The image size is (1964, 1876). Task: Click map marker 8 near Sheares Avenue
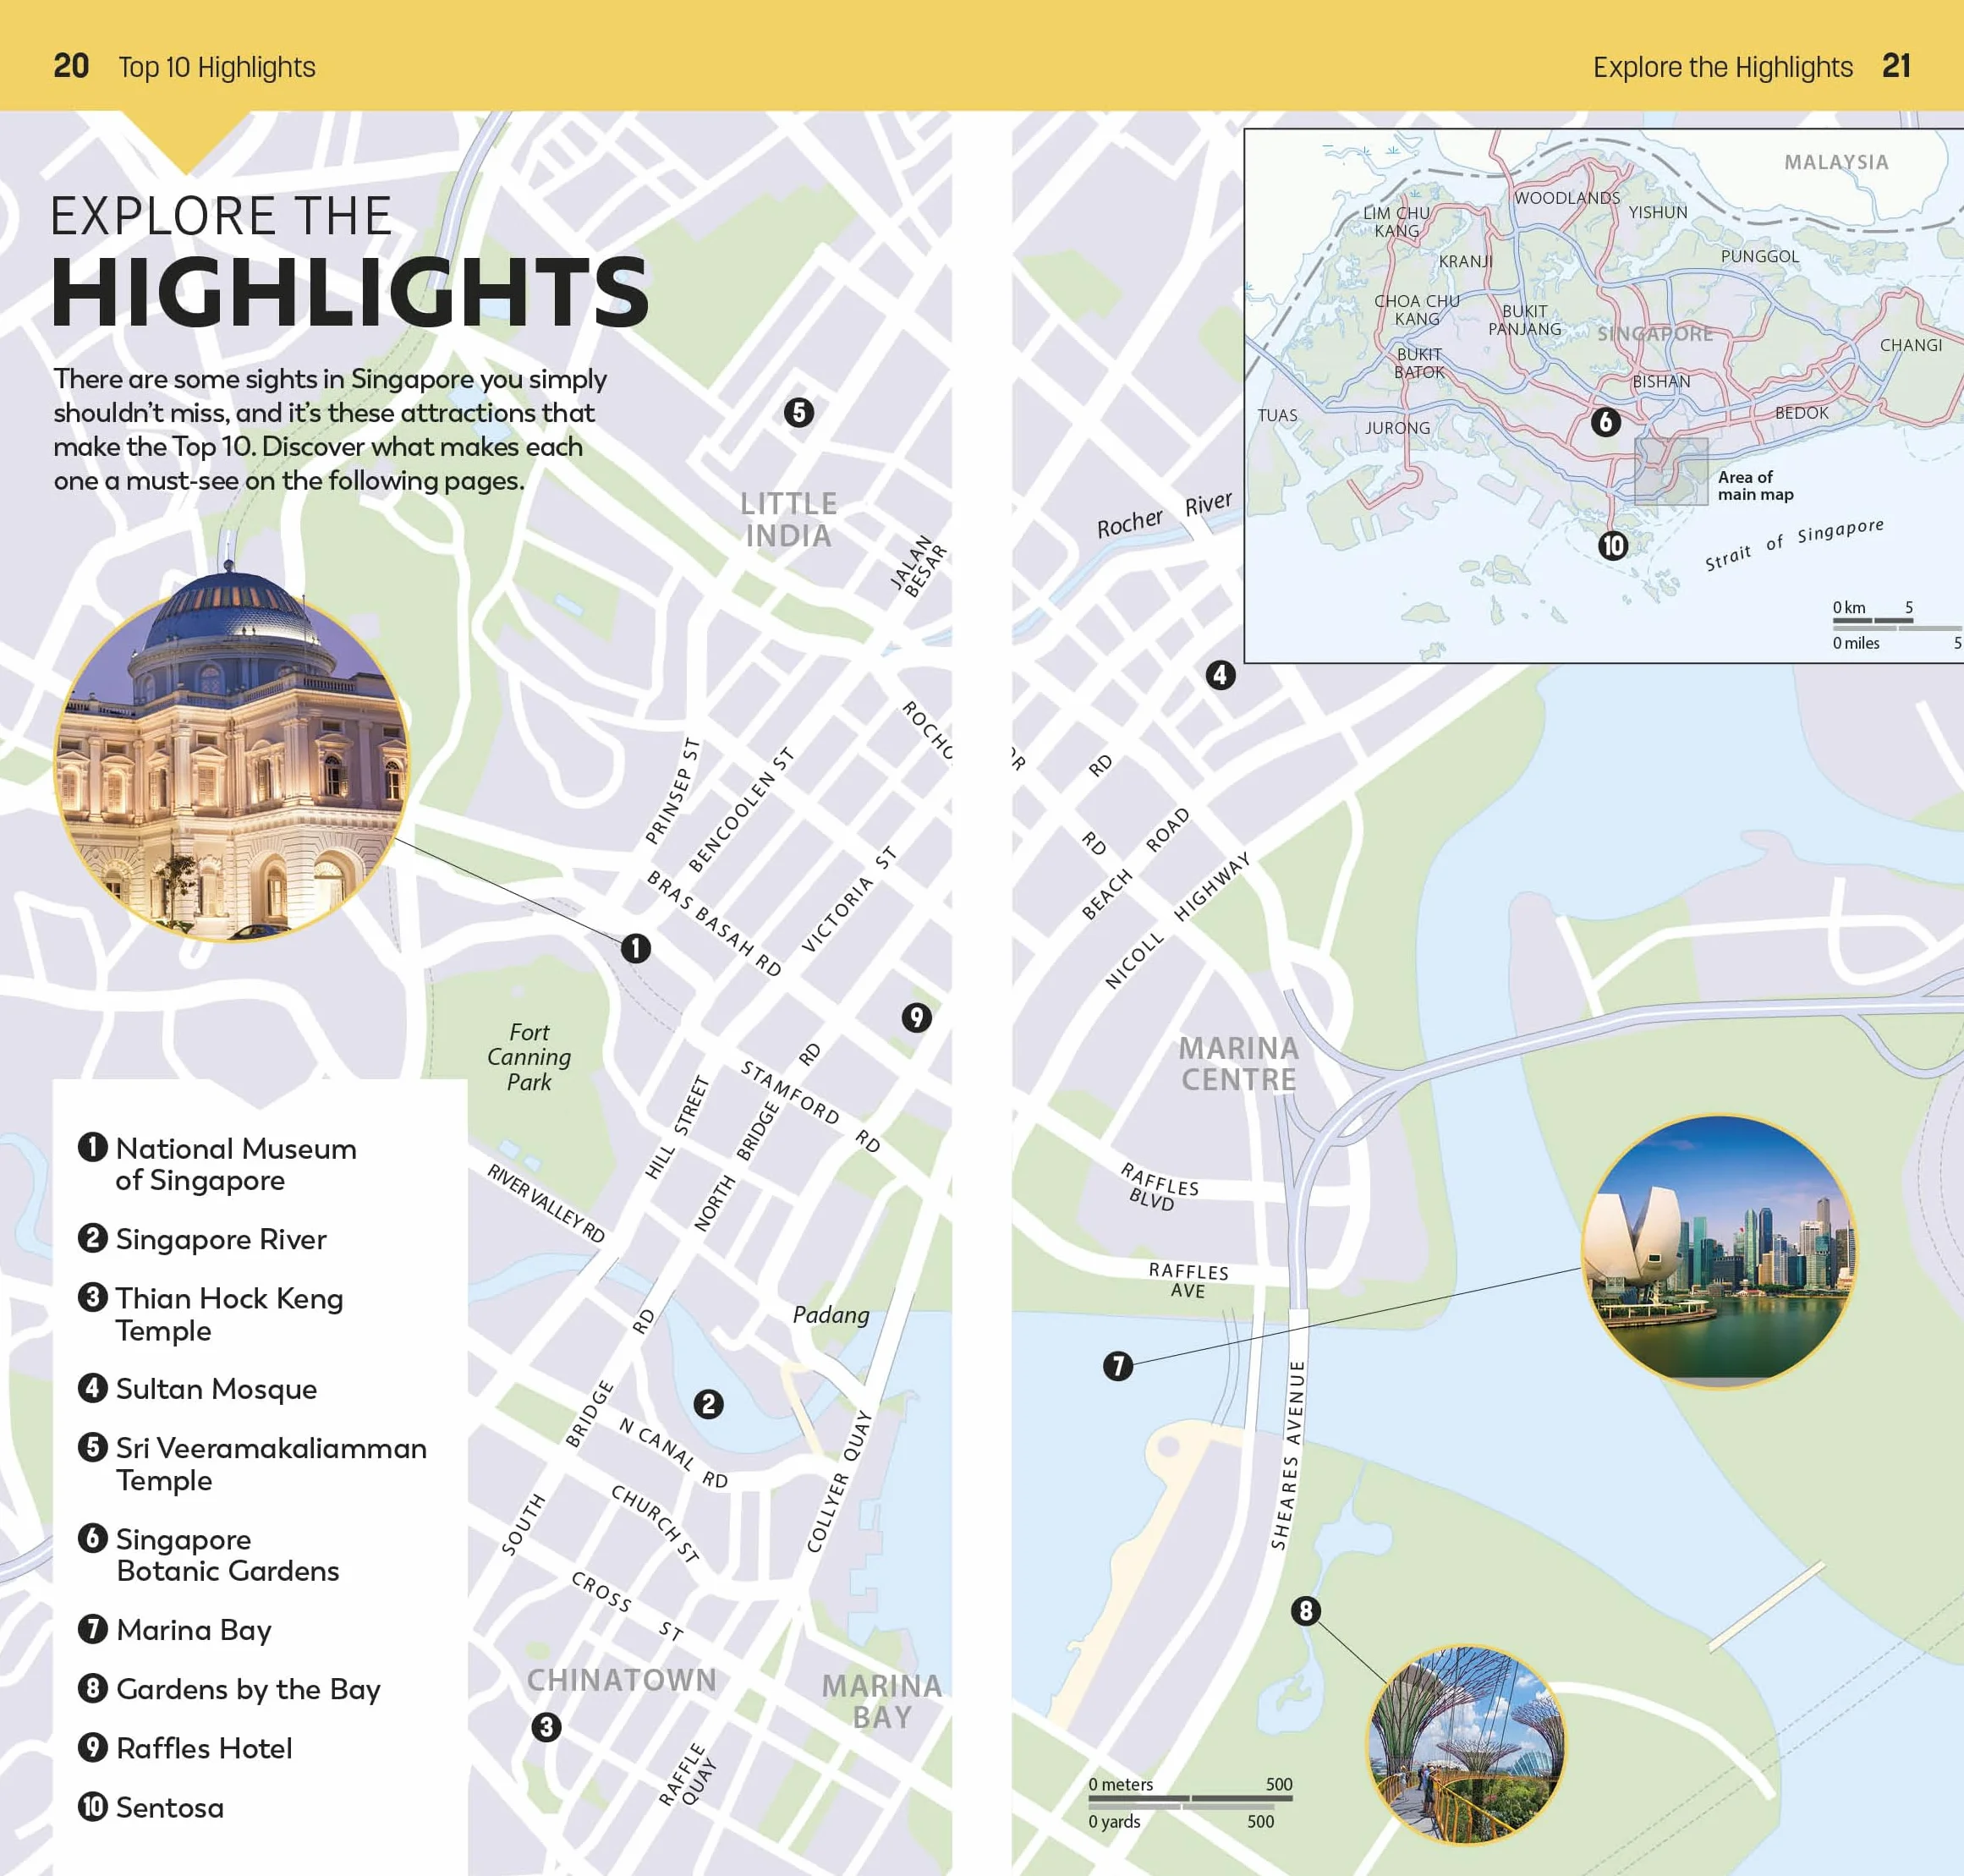(x=1305, y=1610)
